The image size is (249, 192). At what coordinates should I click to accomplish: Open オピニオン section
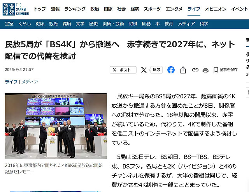click(216, 9)
